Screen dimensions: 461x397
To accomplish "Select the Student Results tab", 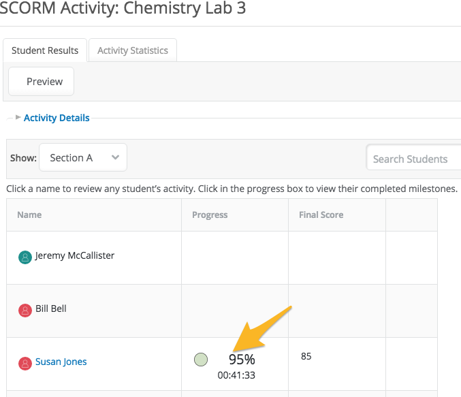I will coord(45,50).
